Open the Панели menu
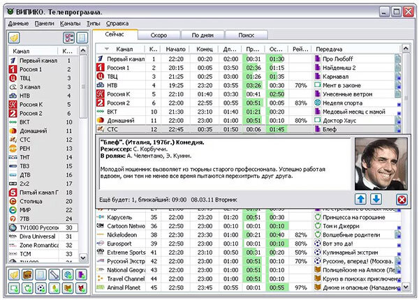Viewport: 419px width, 300px height. click(x=45, y=24)
